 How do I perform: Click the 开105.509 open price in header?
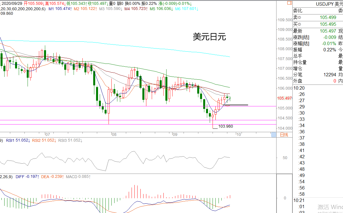(34, 3)
